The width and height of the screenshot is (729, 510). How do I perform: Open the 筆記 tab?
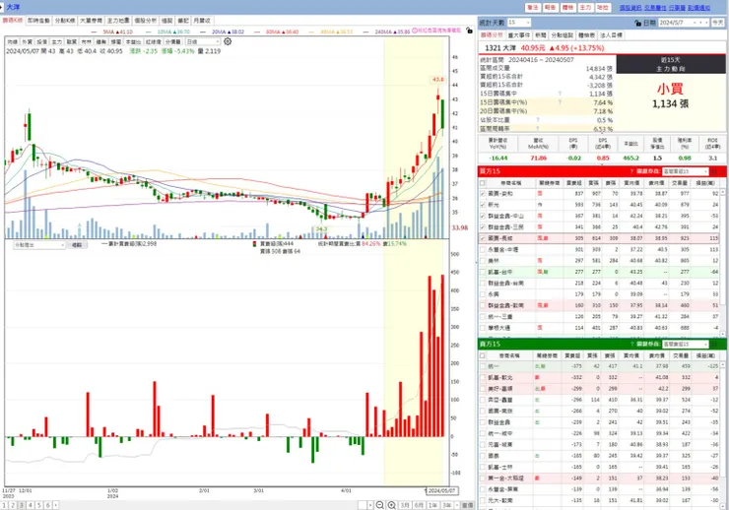point(183,21)
